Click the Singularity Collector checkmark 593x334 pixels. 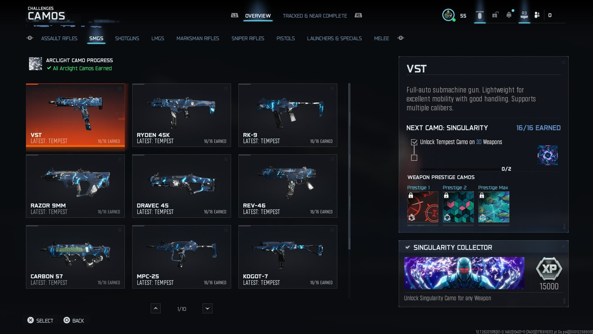click(408, 247)
